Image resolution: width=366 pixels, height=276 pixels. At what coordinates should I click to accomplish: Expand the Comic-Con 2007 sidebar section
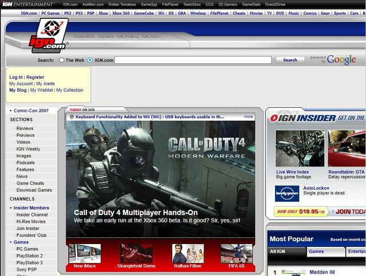coord(10,111)
